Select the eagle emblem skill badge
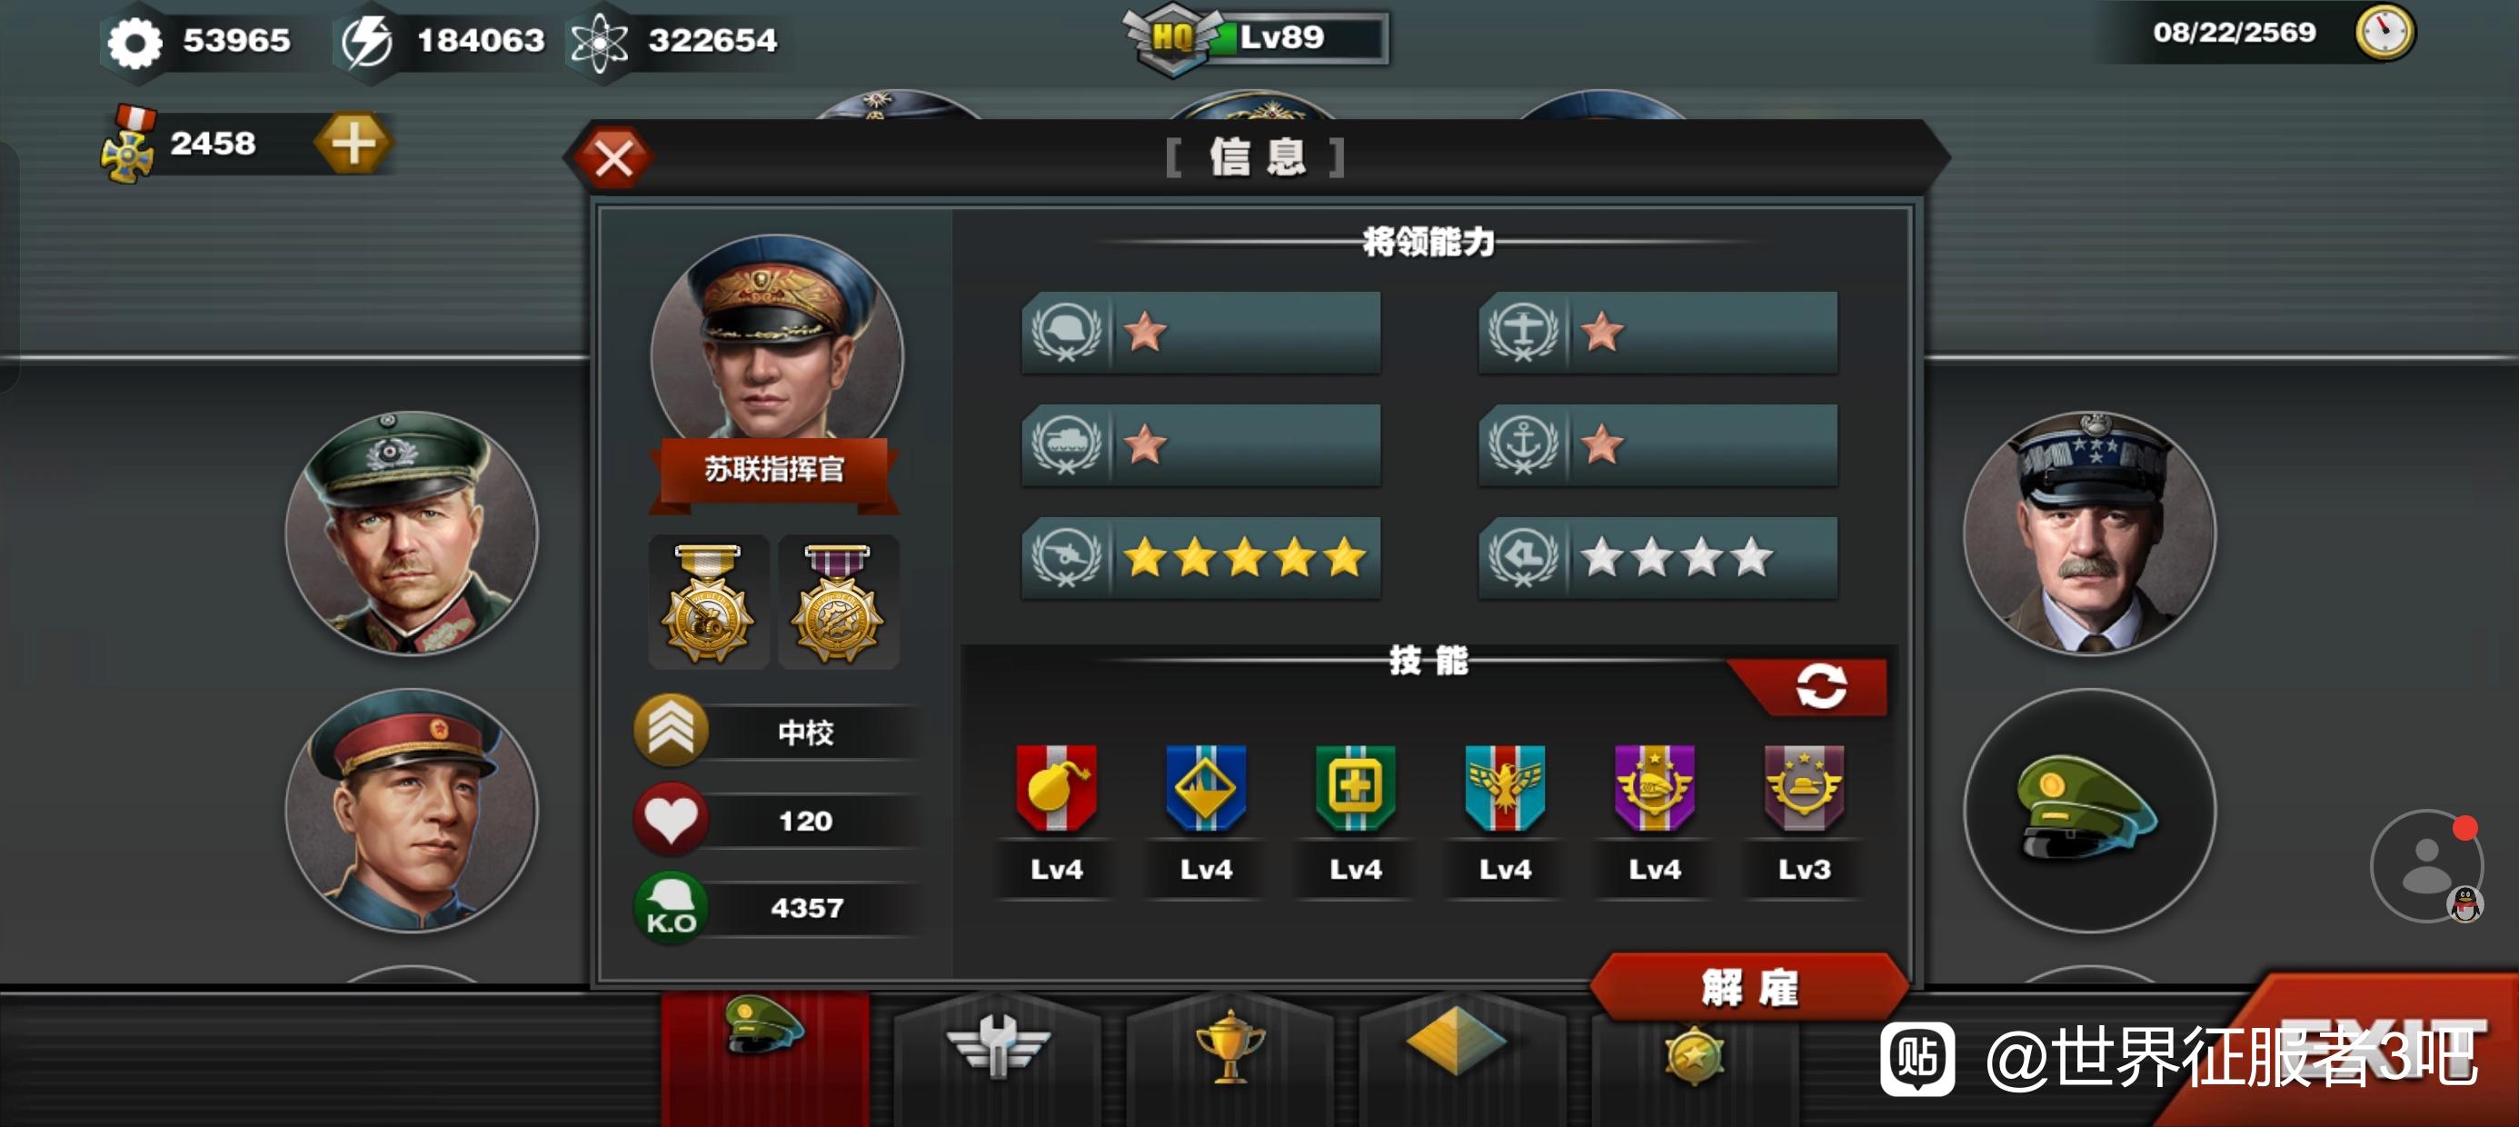2519x1127 pixels. [1505, 789]
